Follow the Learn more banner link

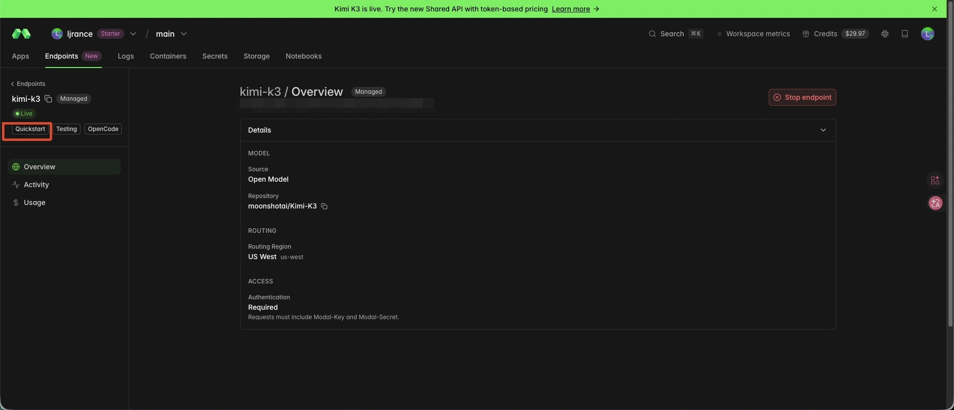(x=571, y=9)
